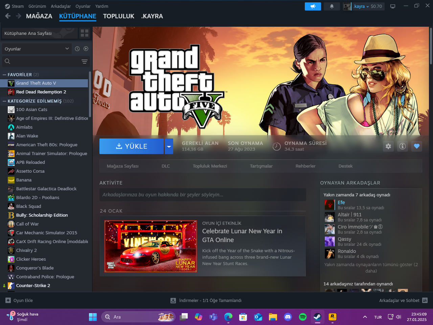Go back with the left arrow
This screenshot has height=325, width=433.
pos(8,16)
